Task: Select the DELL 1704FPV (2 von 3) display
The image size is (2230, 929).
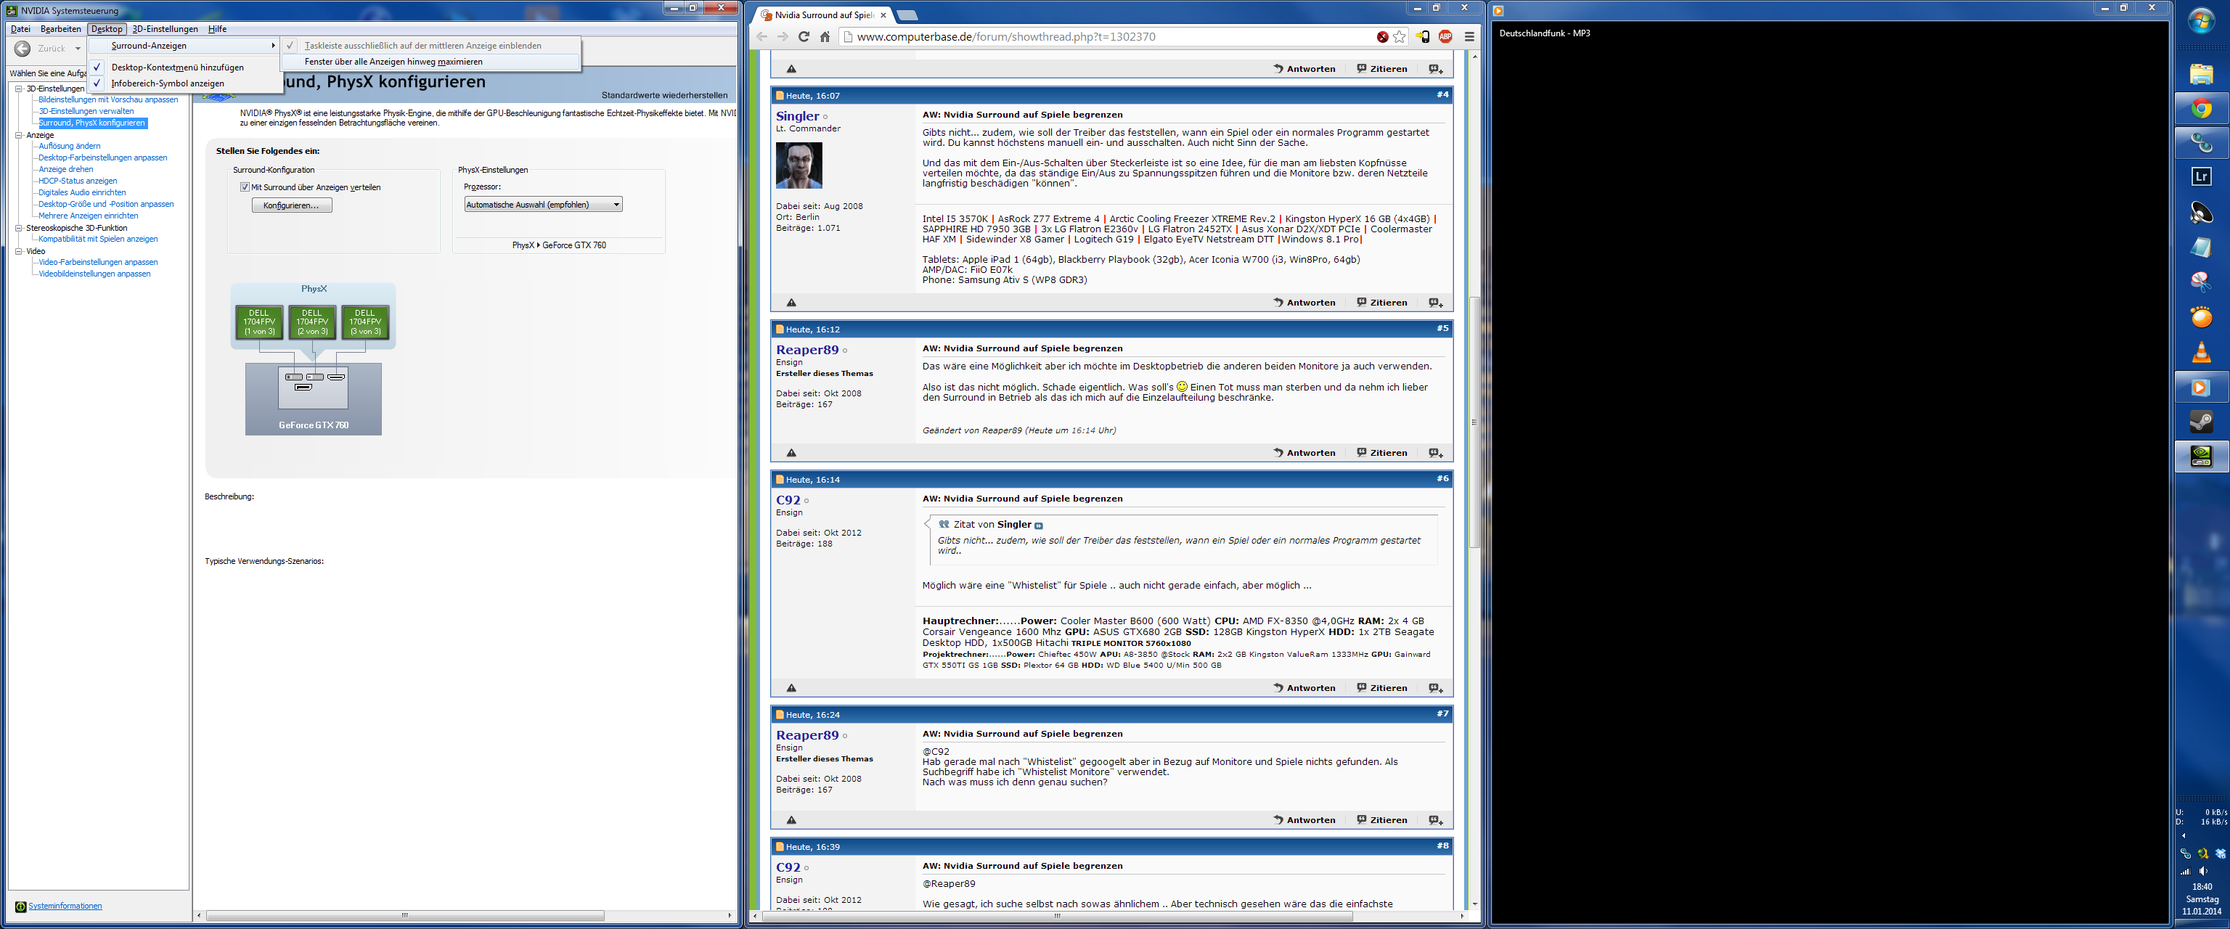Action: coord(313,322)
